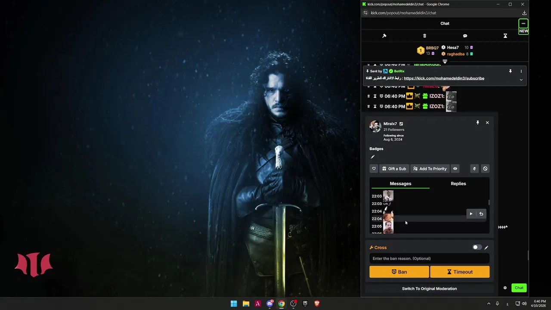Open File Explorer from taskbar
The width and height of the screenshot is (551, 310).
[246, 304]
